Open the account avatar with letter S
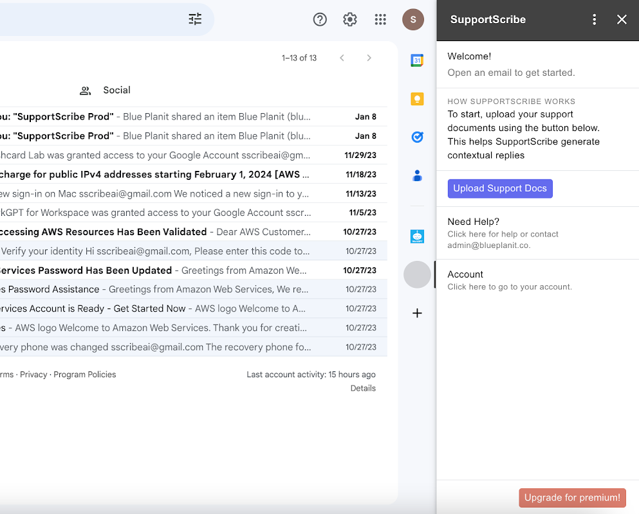 coord(413,19)
